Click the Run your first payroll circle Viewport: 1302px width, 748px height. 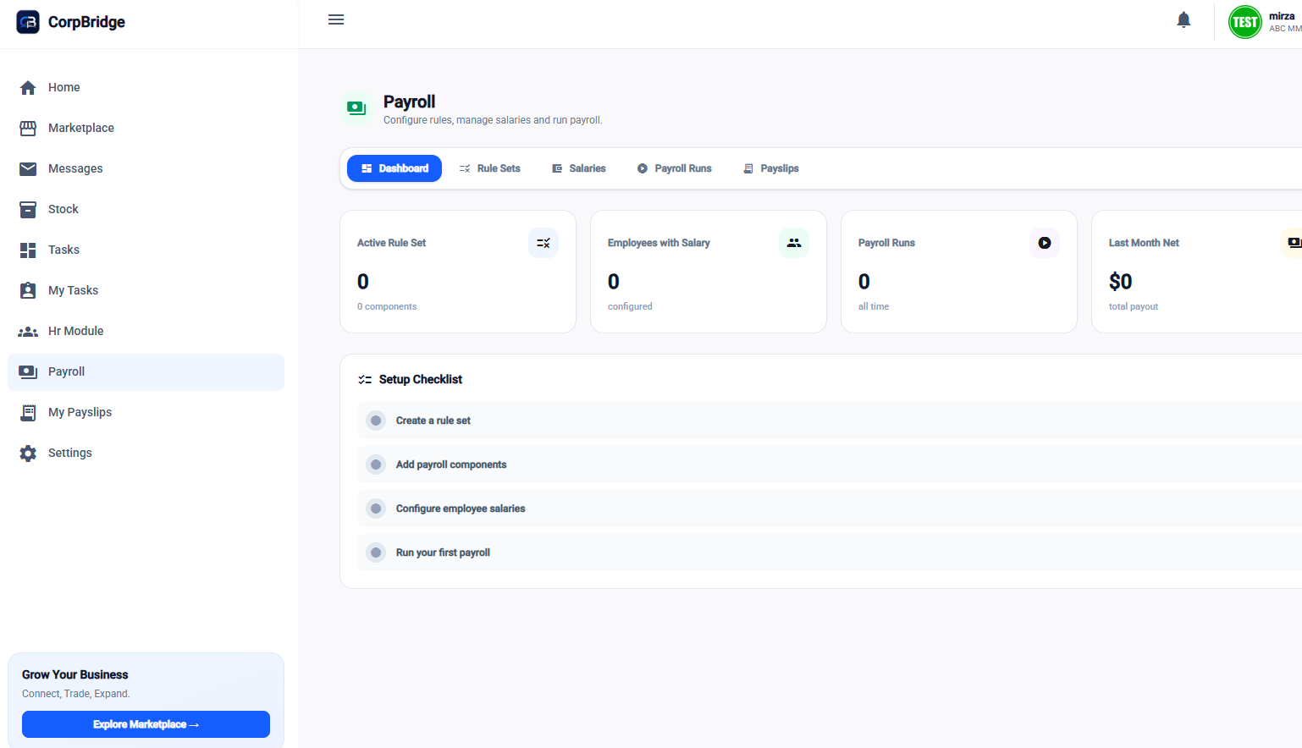coord(376,553)
